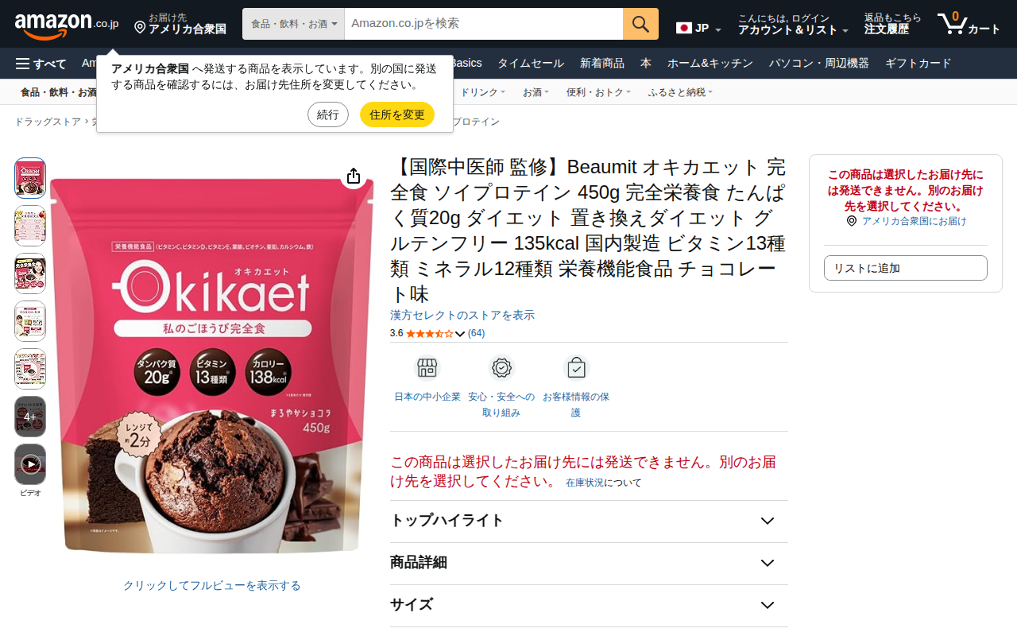1017x636 pixels.
Task: Open ギフトカード in the navigation bar
Action: tap(918, 64)
